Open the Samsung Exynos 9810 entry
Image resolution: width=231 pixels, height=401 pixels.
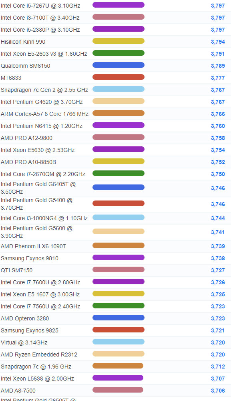[x=30, y=258]
